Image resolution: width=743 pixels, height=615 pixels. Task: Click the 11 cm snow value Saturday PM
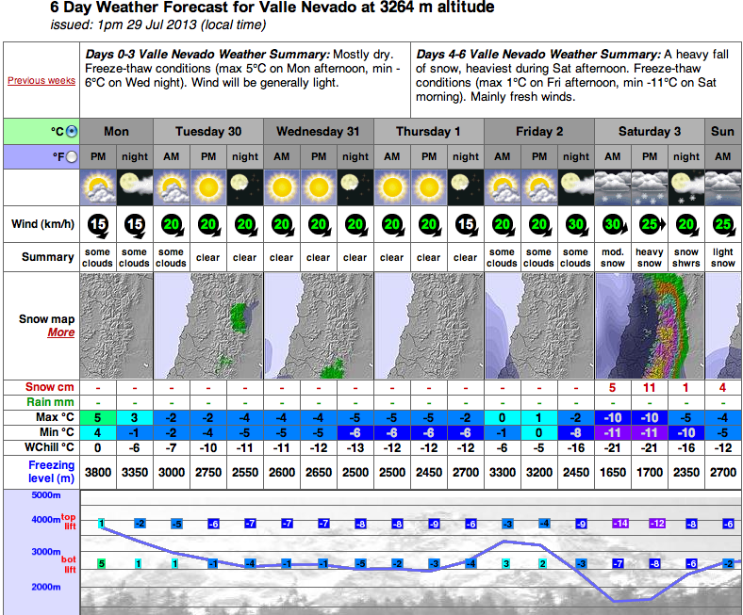pyautogui.click(x=650, y=388)
